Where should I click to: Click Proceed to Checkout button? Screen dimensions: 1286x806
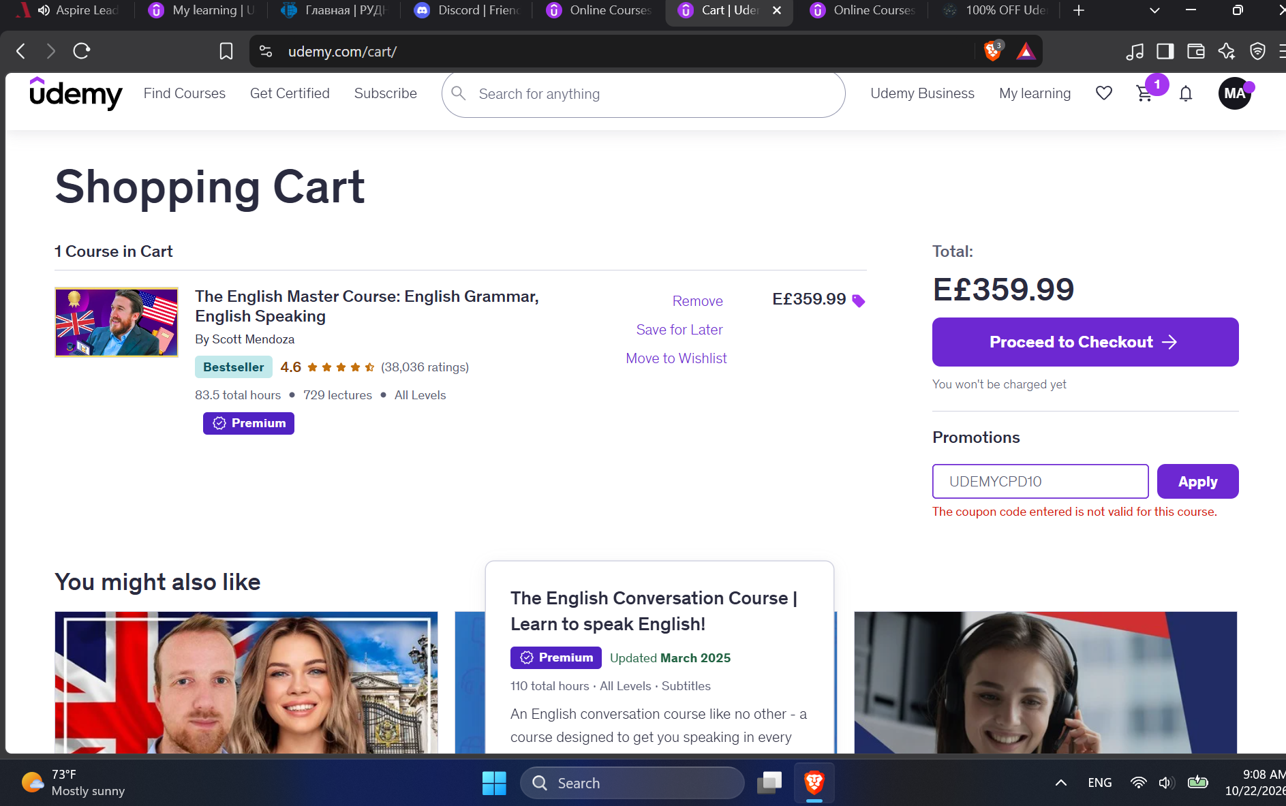(1085, 342)
